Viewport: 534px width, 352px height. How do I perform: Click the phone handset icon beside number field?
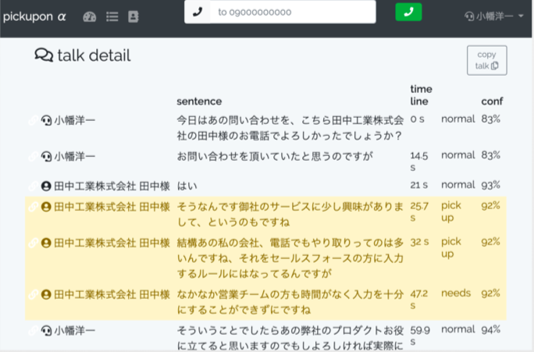[197, 12]
